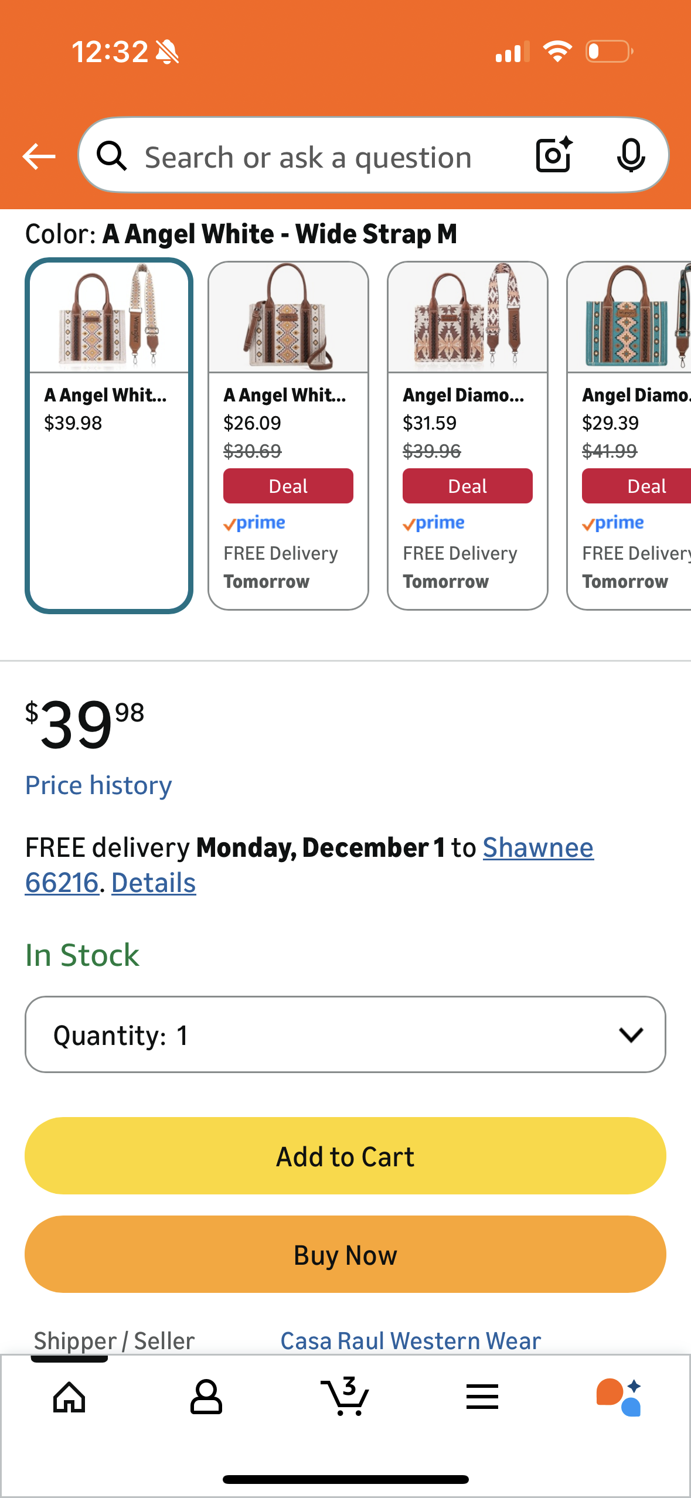Open the account profile icon
The height and width of the screenshot is (1498, 691).
(x=206, y=1397)
